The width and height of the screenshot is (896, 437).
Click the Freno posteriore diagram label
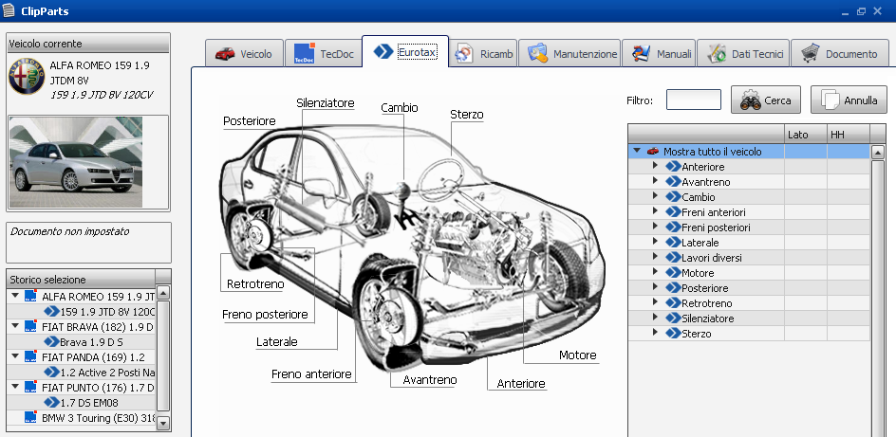pyautogui.click(x=265, y=315)
